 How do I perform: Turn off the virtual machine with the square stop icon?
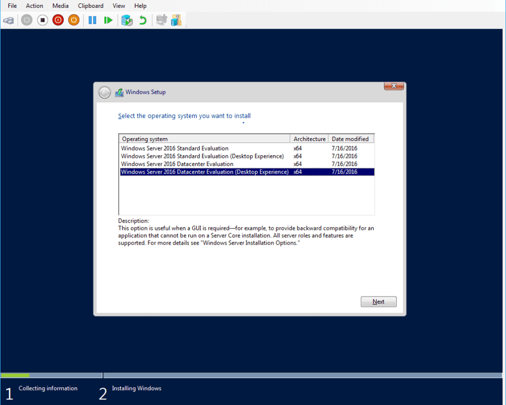tap(42, 20)
